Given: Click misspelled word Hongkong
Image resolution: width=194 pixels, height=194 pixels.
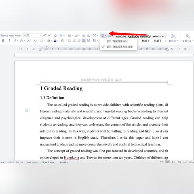Looking at the screenshot, I should click(x=72, y=158).
